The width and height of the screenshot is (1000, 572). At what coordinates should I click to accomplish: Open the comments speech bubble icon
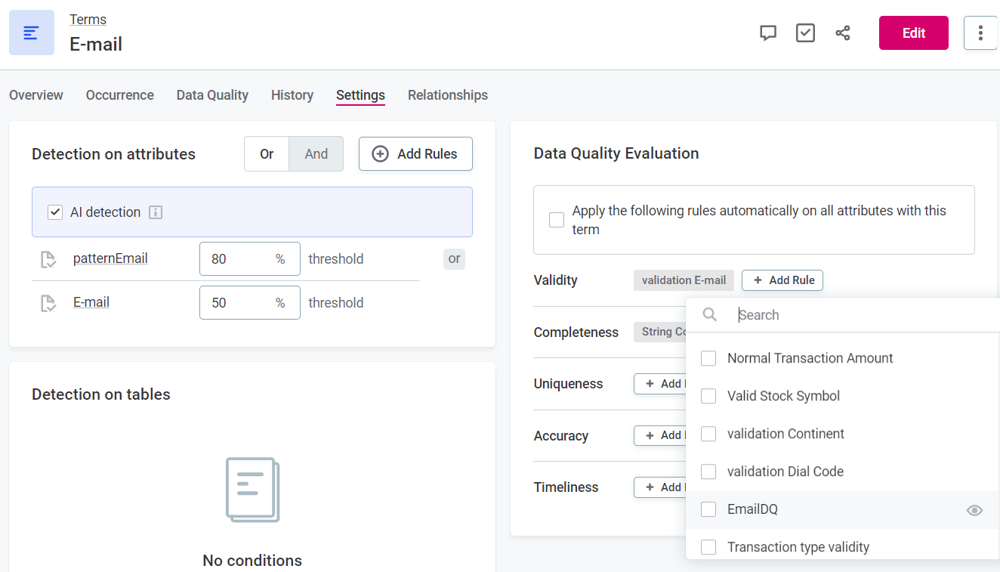[768, 33]
